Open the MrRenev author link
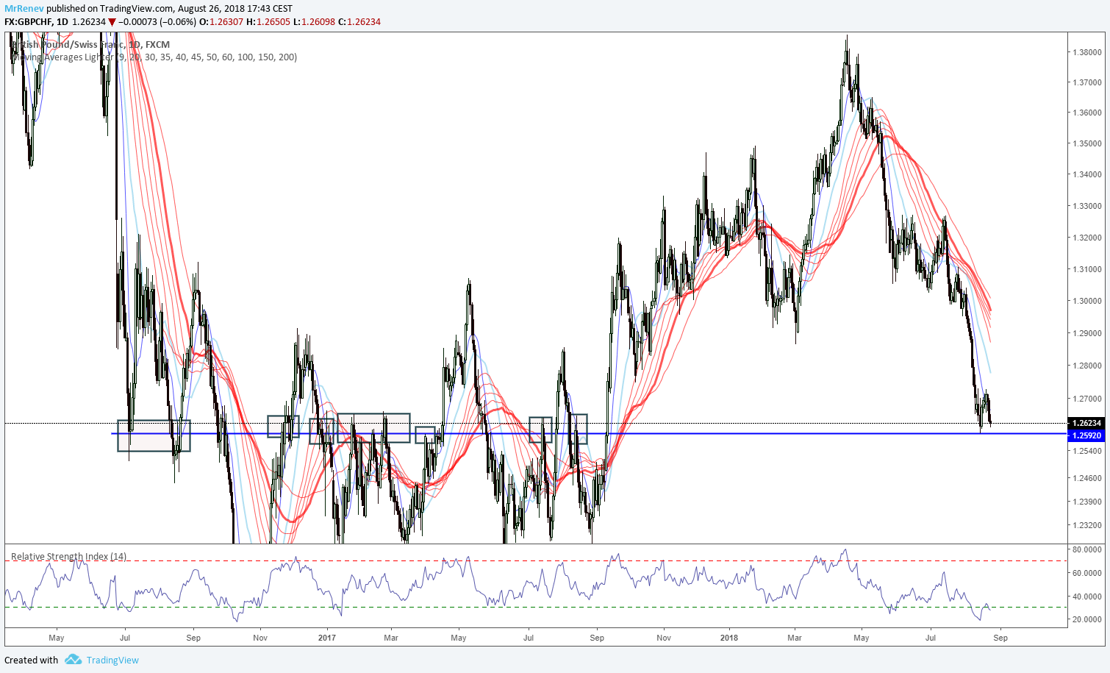Viewport: 1110px width, 673px height. 24,9
